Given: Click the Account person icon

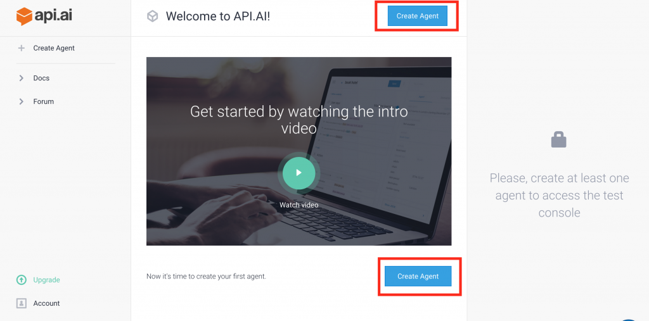Looking at the screenshot, I should coord(21,303).
